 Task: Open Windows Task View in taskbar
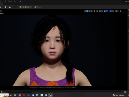click(x=11, y=95)
